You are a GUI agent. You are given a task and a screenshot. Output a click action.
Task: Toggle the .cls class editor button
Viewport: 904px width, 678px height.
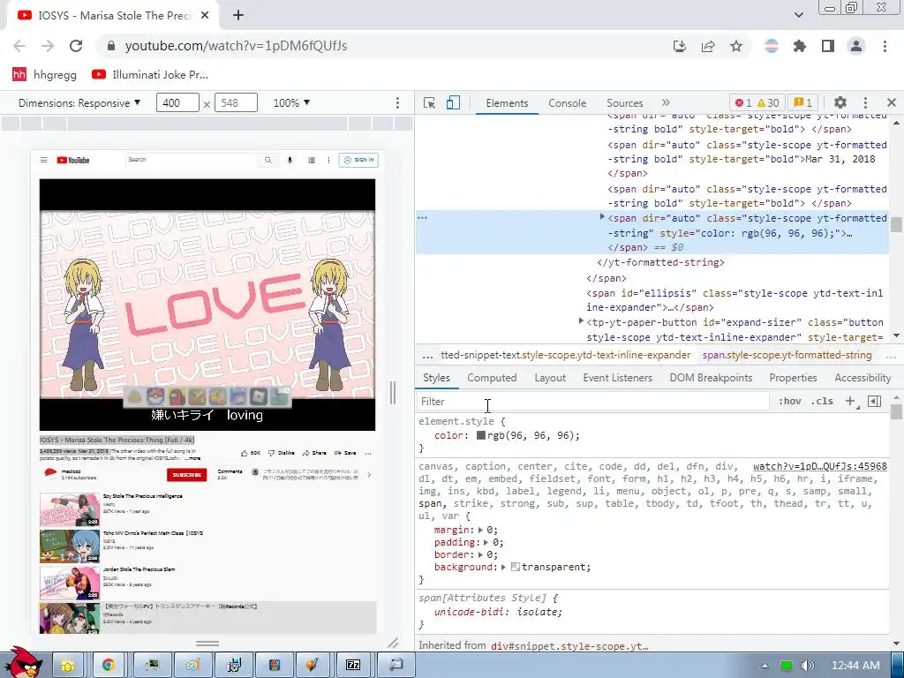click(822, 402)
